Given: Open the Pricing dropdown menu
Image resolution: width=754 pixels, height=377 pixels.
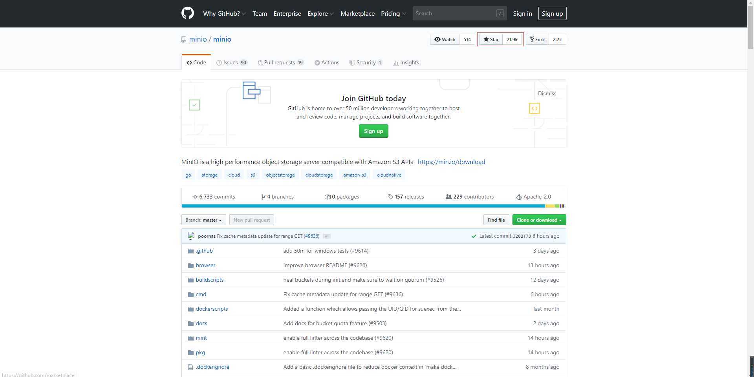Looking at the screenshot, I should point(393,13).
